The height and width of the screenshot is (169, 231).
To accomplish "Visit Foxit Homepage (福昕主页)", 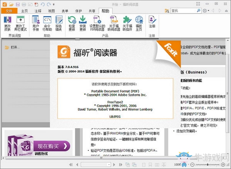I will click(139, 23).
